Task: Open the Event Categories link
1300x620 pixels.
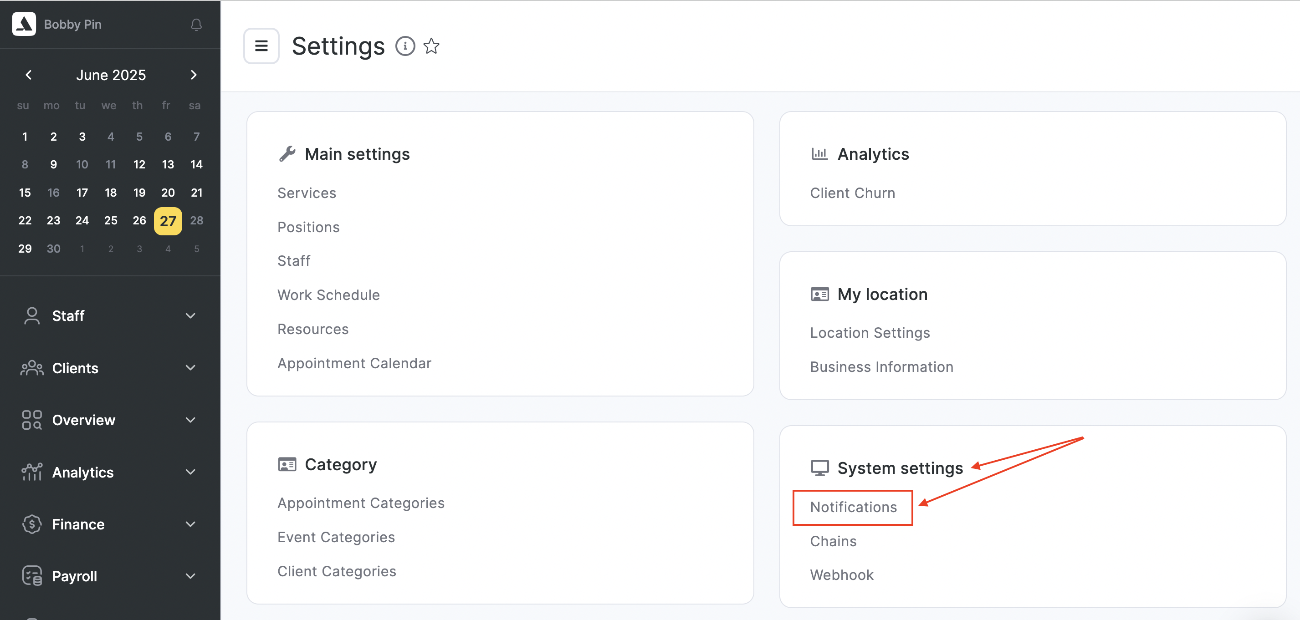Action: pyautogui.click(x=336, y=537)
